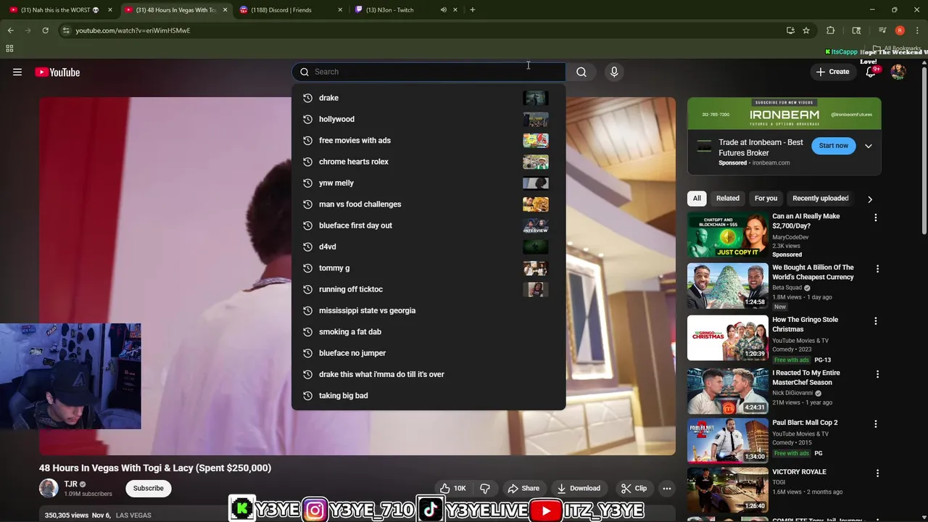
Task: Choose 'drake' search suggestion
Action: [x=428, y=98]
